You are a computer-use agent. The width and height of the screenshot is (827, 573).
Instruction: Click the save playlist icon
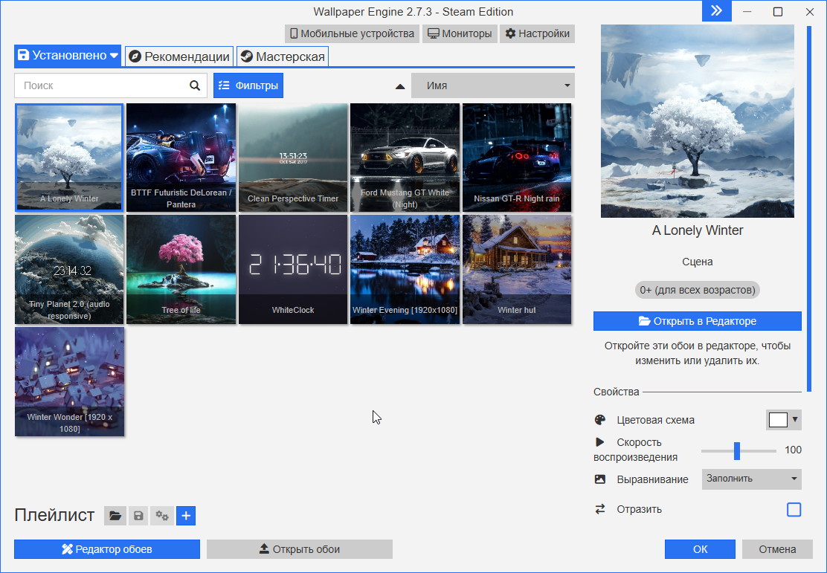[138, 516]
